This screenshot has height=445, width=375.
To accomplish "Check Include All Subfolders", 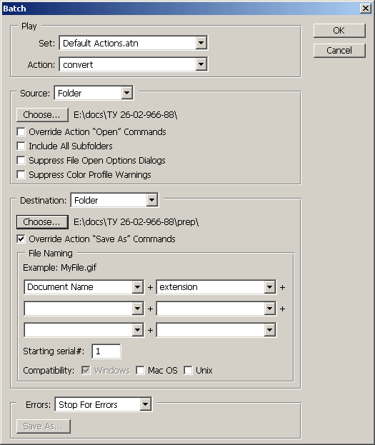I will [x=21, y=146].
